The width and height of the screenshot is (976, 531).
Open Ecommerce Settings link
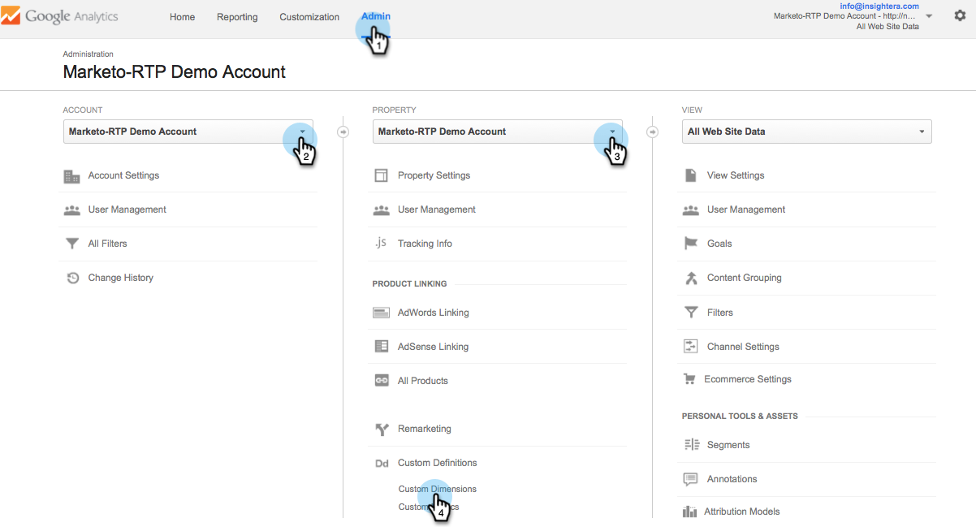[747, 379]
